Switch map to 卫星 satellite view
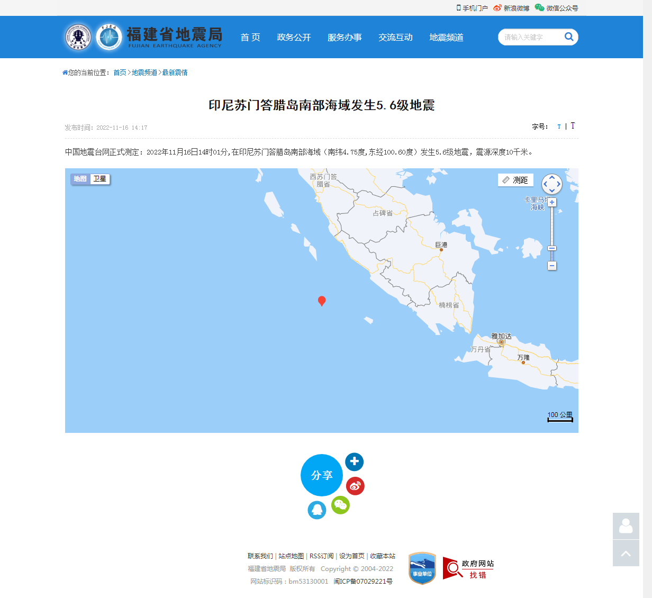 100,179
